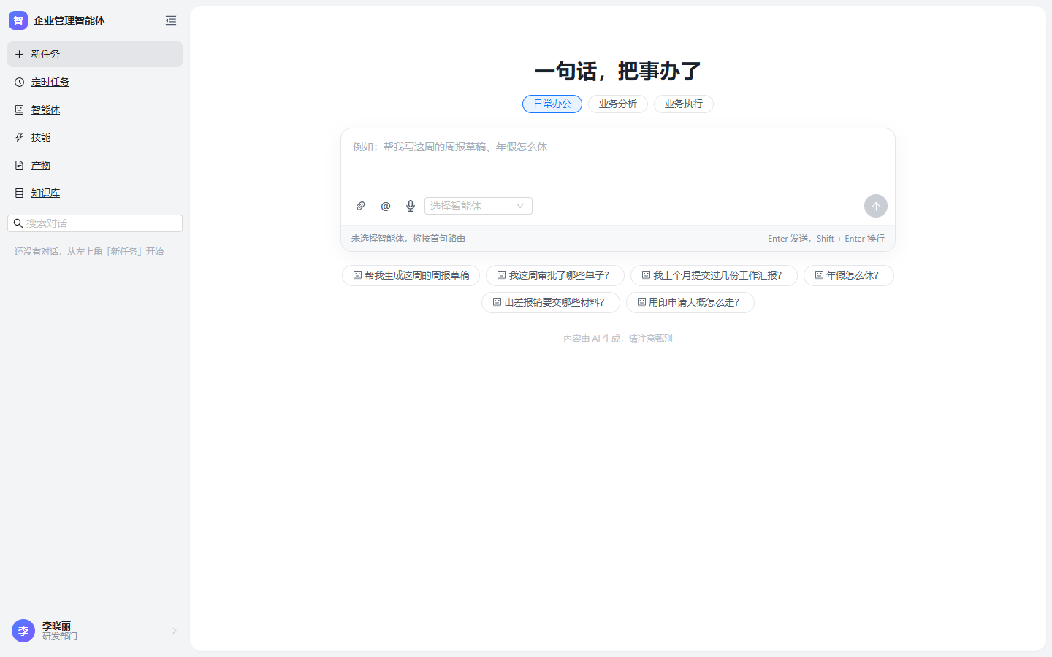Click the @ mention icon
Screen dimensions: 1052x657
386,206
